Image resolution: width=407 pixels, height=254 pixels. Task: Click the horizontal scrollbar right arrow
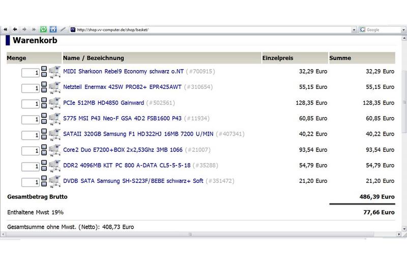coord(399,234)
